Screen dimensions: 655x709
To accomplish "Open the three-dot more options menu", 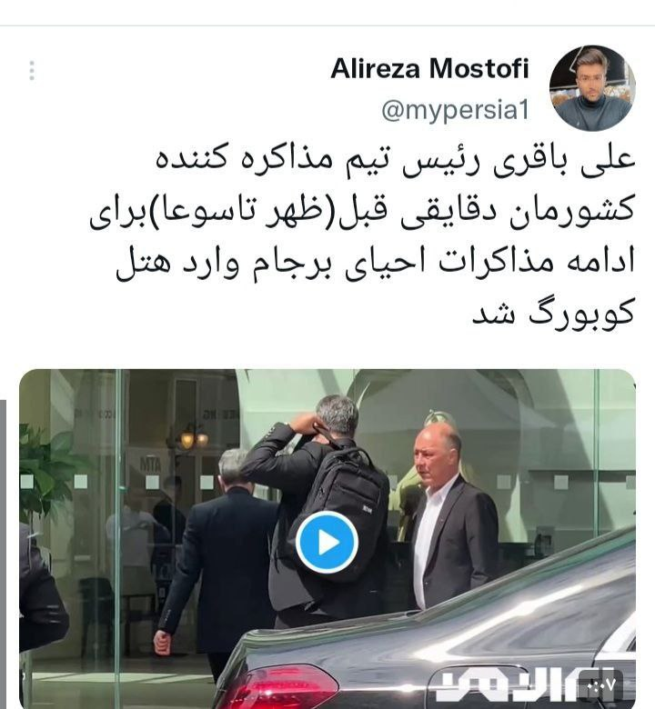I will coord(32,71).
